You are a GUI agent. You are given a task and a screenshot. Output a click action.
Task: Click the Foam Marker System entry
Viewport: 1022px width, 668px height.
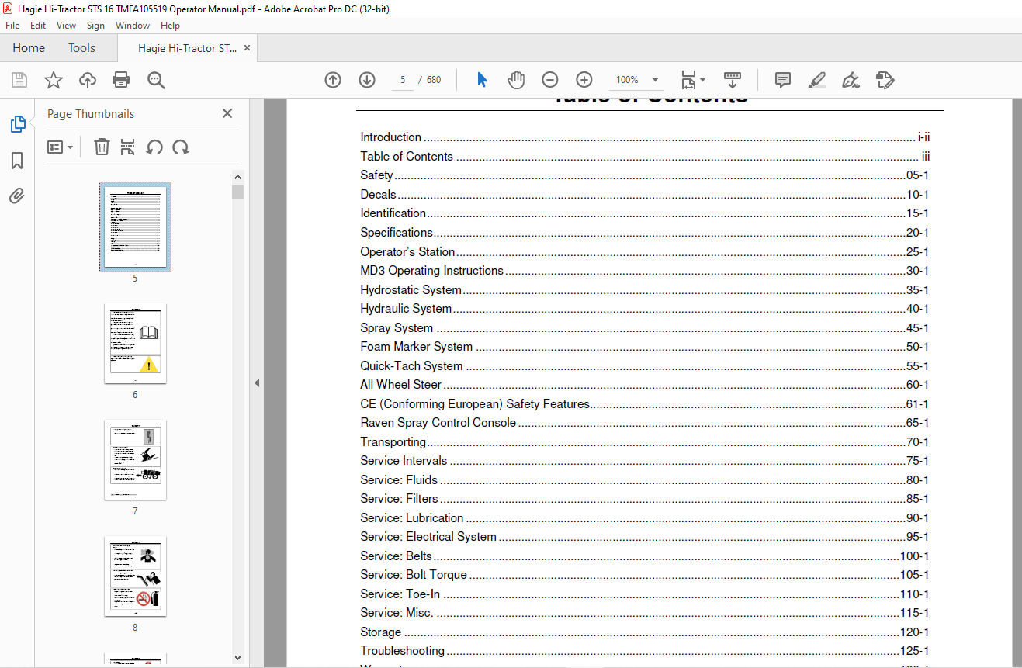coord(644,347)
